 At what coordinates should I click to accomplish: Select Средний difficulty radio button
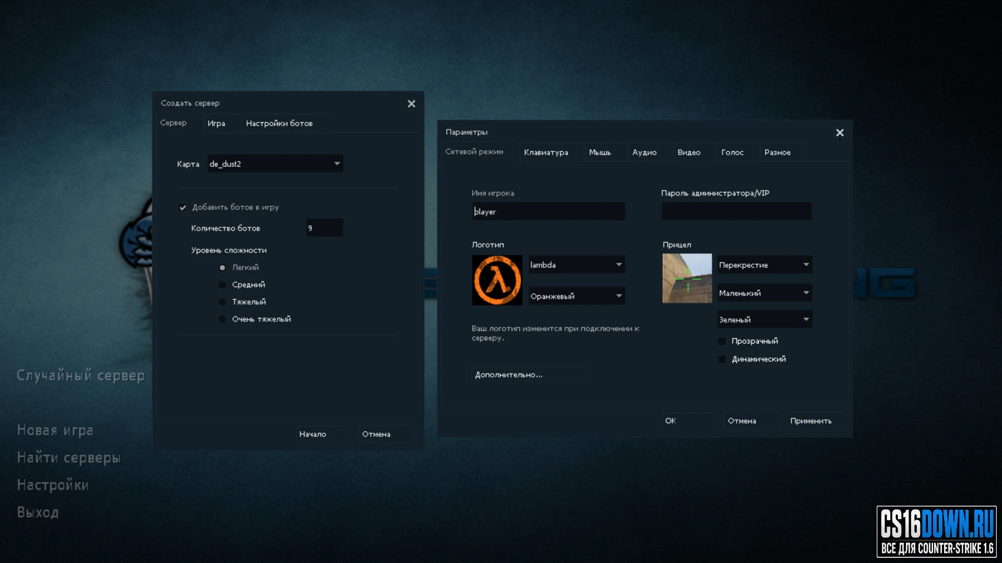[222, 285]
